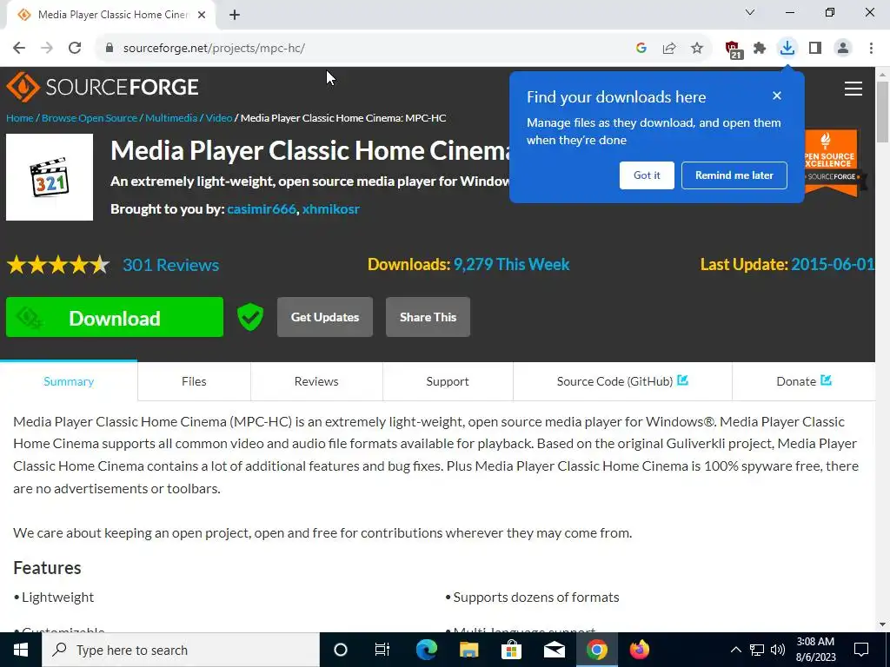This screenshot has height=667, width=890.
Task: Click the Google icon in address bar
Action: point(641,49)
